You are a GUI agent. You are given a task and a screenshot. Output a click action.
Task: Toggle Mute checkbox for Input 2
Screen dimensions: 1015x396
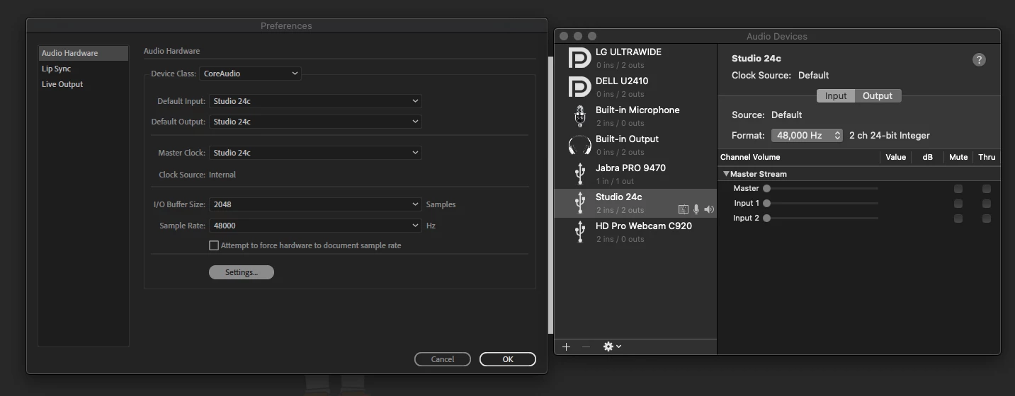(958, 219)
